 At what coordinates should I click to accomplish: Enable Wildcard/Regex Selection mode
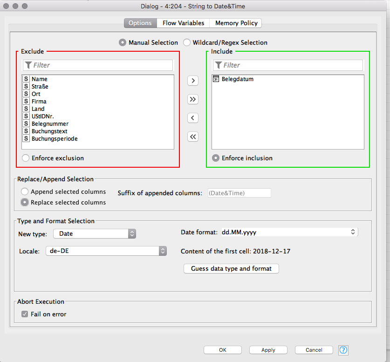(x=187, y=42)
